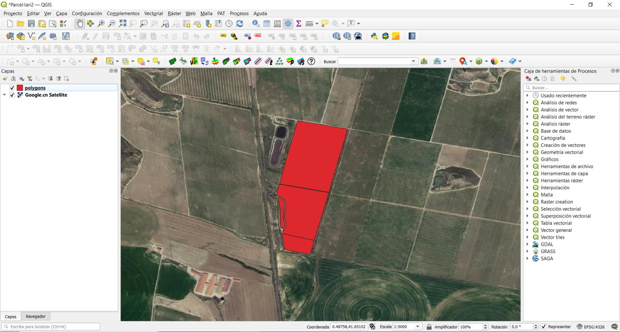The width and height of the screenshot is (620, 332).
Task: Expand the GDAL provider group
Action: point(527,244)
